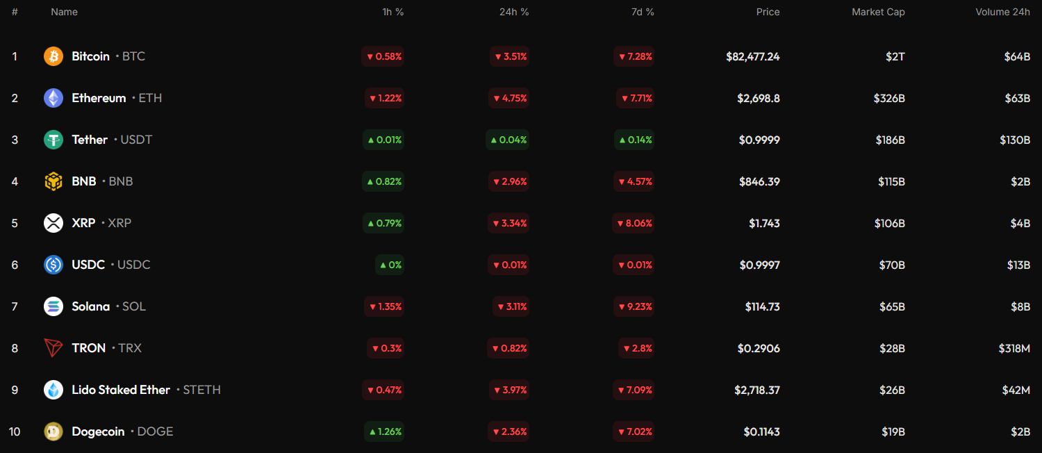Click Solana's 7d percent change badge
Viewport: 1042px width, 453px height.
(634, 306)
